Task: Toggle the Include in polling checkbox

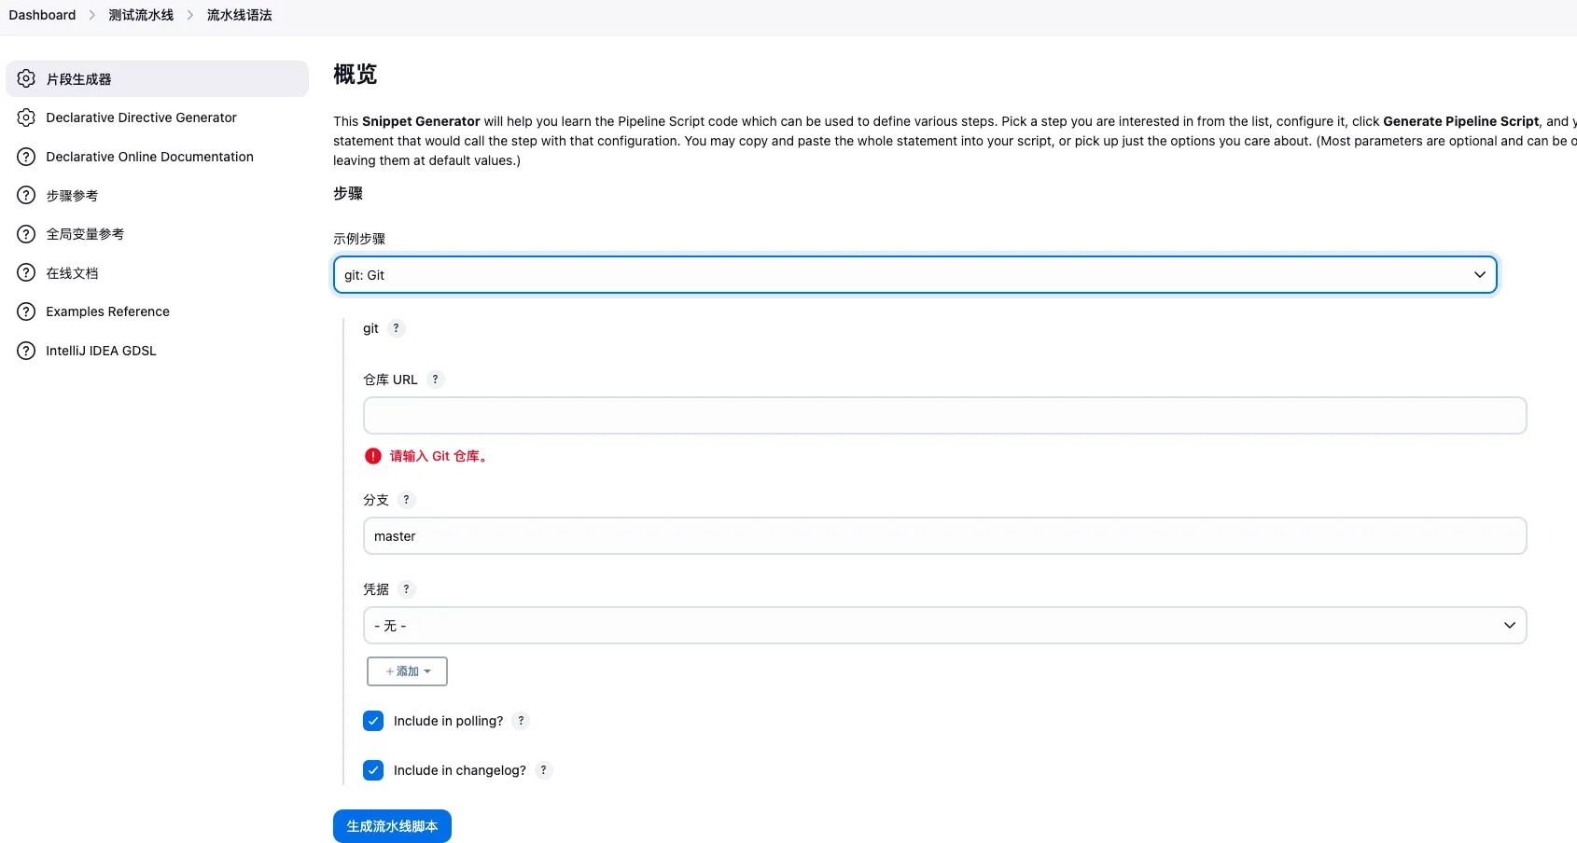Action: click(373, 721)
